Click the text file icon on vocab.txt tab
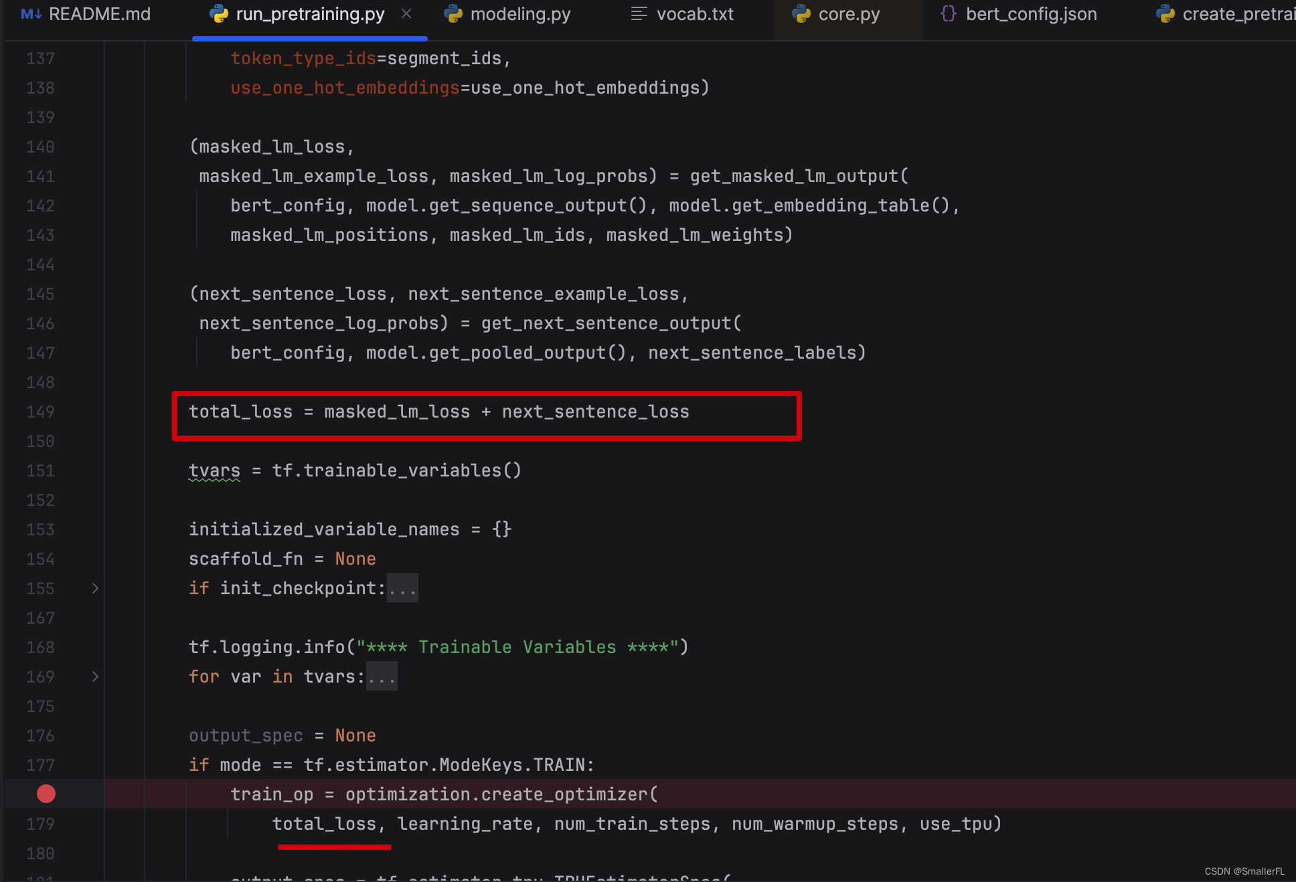The height and width of the screenshot is (882, 1296). [639, 14]
